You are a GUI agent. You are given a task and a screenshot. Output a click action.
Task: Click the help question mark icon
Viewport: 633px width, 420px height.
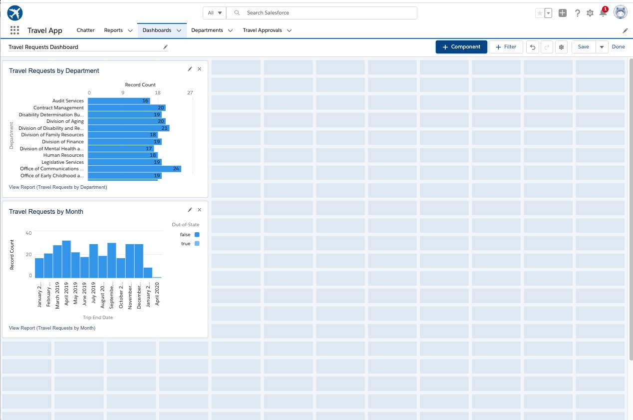[577, 13]
